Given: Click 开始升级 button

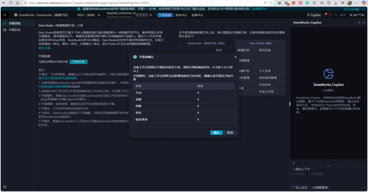Looking at the screenshot, I should [x=79, y=62].
